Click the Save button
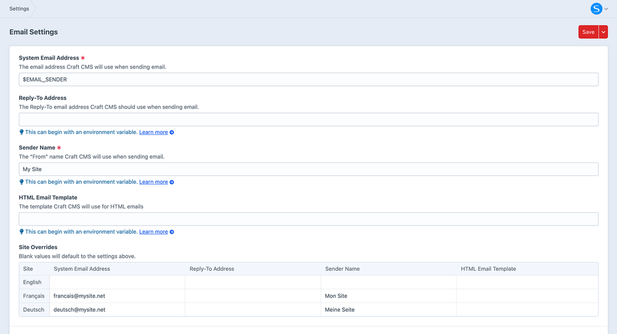The width and height of the screenshot is (617, 334). pos(588,32)
